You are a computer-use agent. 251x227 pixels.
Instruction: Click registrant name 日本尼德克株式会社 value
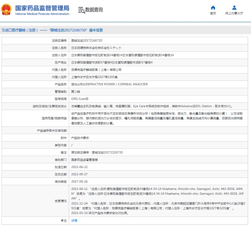click(96, 48)
